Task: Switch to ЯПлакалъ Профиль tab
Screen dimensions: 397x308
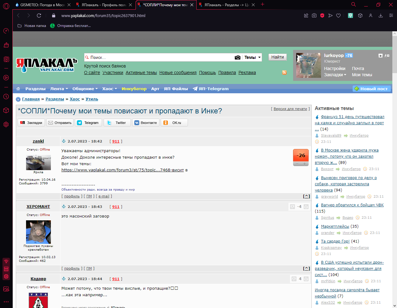Action: [104, 5]
